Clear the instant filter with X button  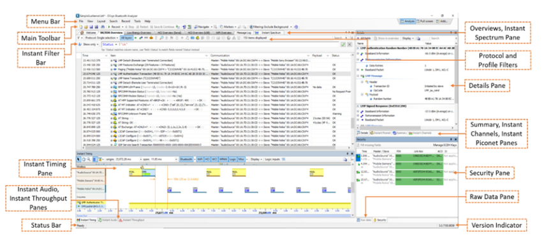point(349,45)
